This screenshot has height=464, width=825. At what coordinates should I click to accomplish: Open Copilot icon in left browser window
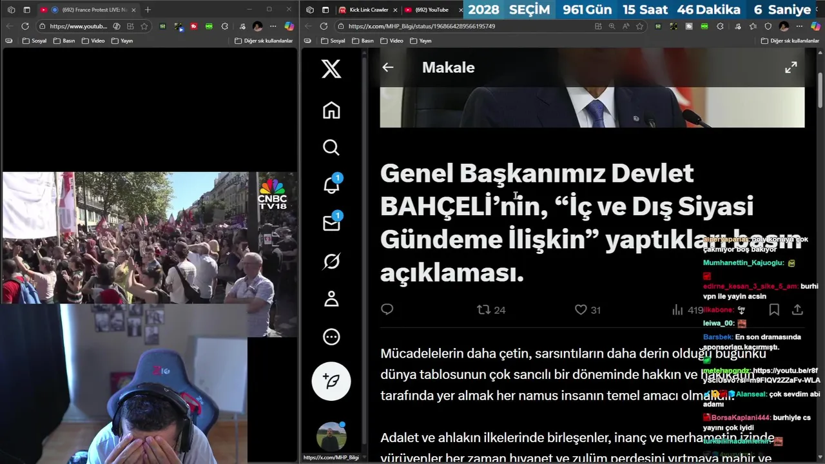pos(289,26)
